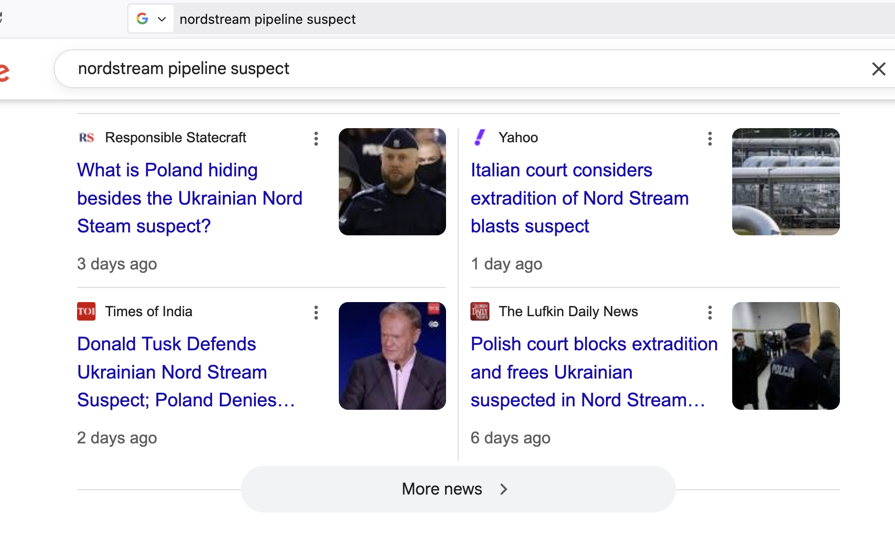Click the Responsible Statecraft RS favicon
Screen dimensions: 895x534
tap(86, 137)
